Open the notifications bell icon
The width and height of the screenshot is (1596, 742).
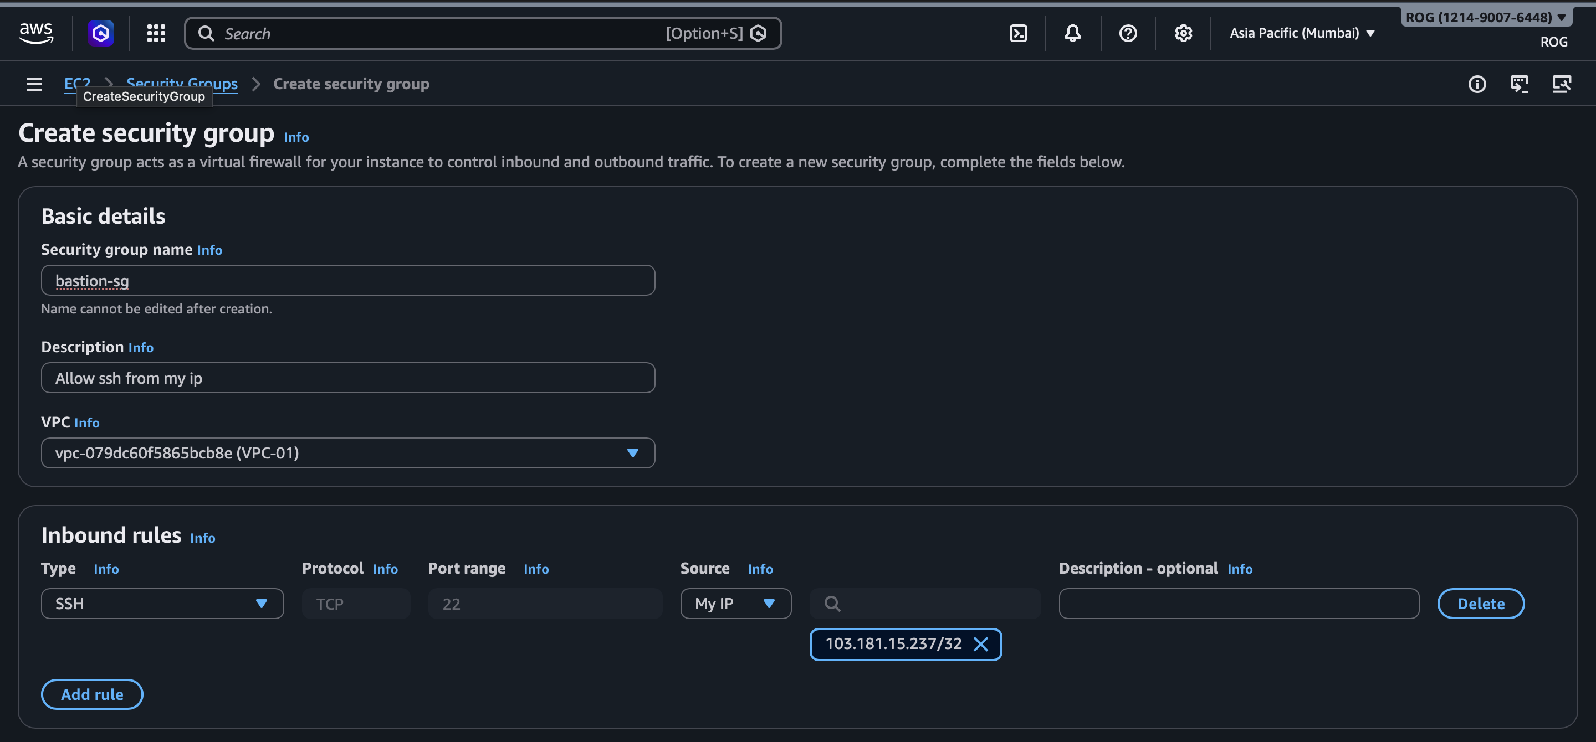[1072, 33]
